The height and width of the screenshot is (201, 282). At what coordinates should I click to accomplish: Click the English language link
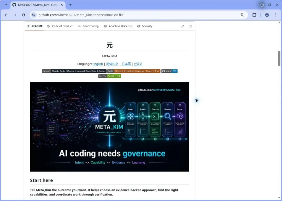pos(98,64)
